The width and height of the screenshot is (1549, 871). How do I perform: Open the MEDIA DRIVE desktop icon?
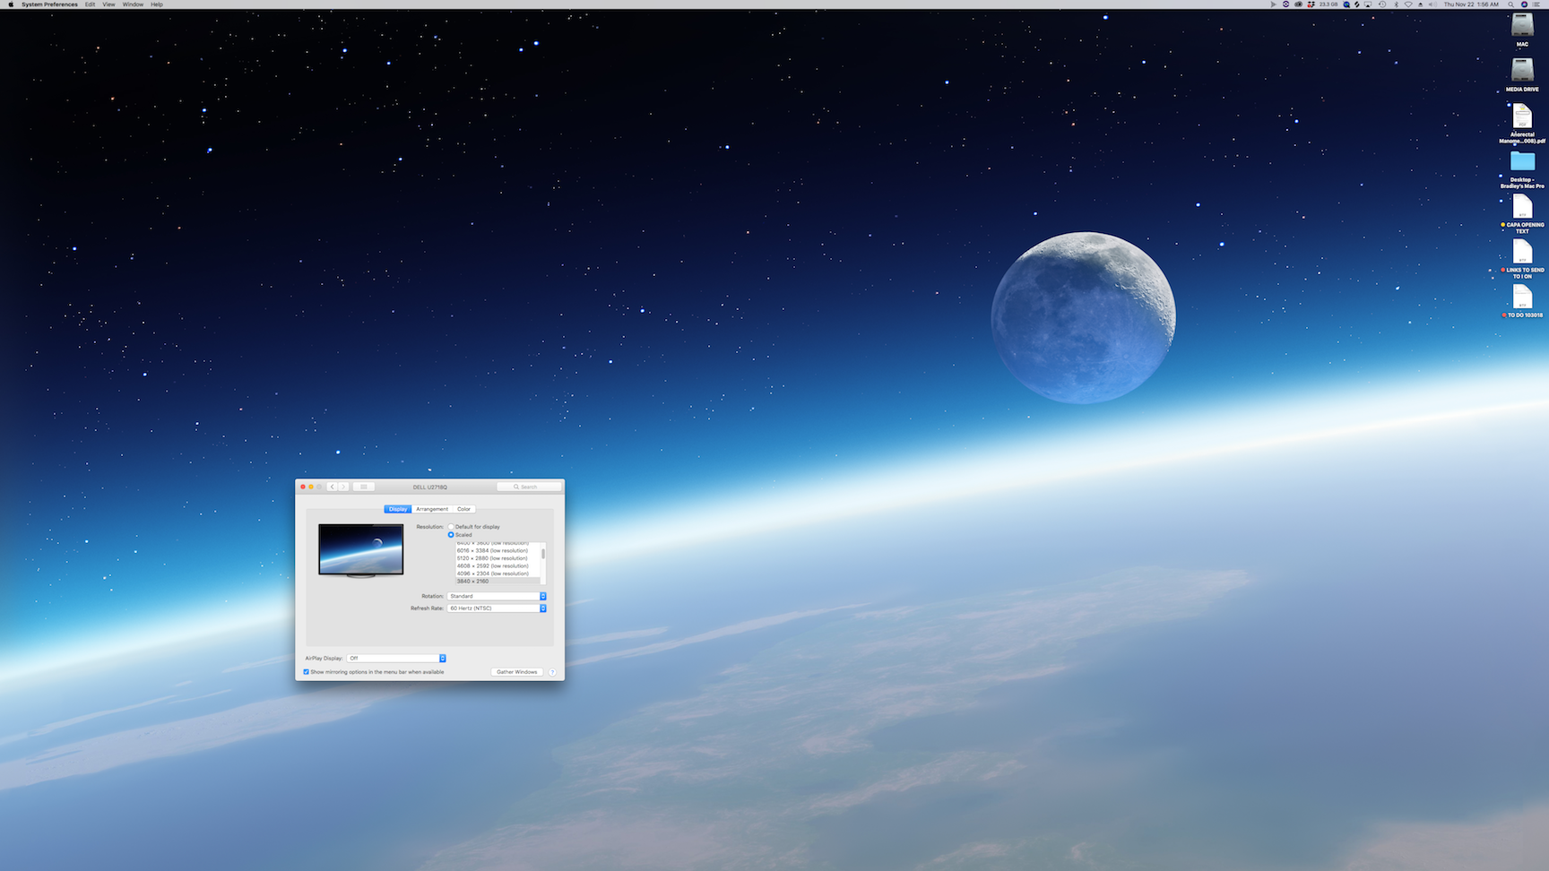click(x=1522, y=71)
